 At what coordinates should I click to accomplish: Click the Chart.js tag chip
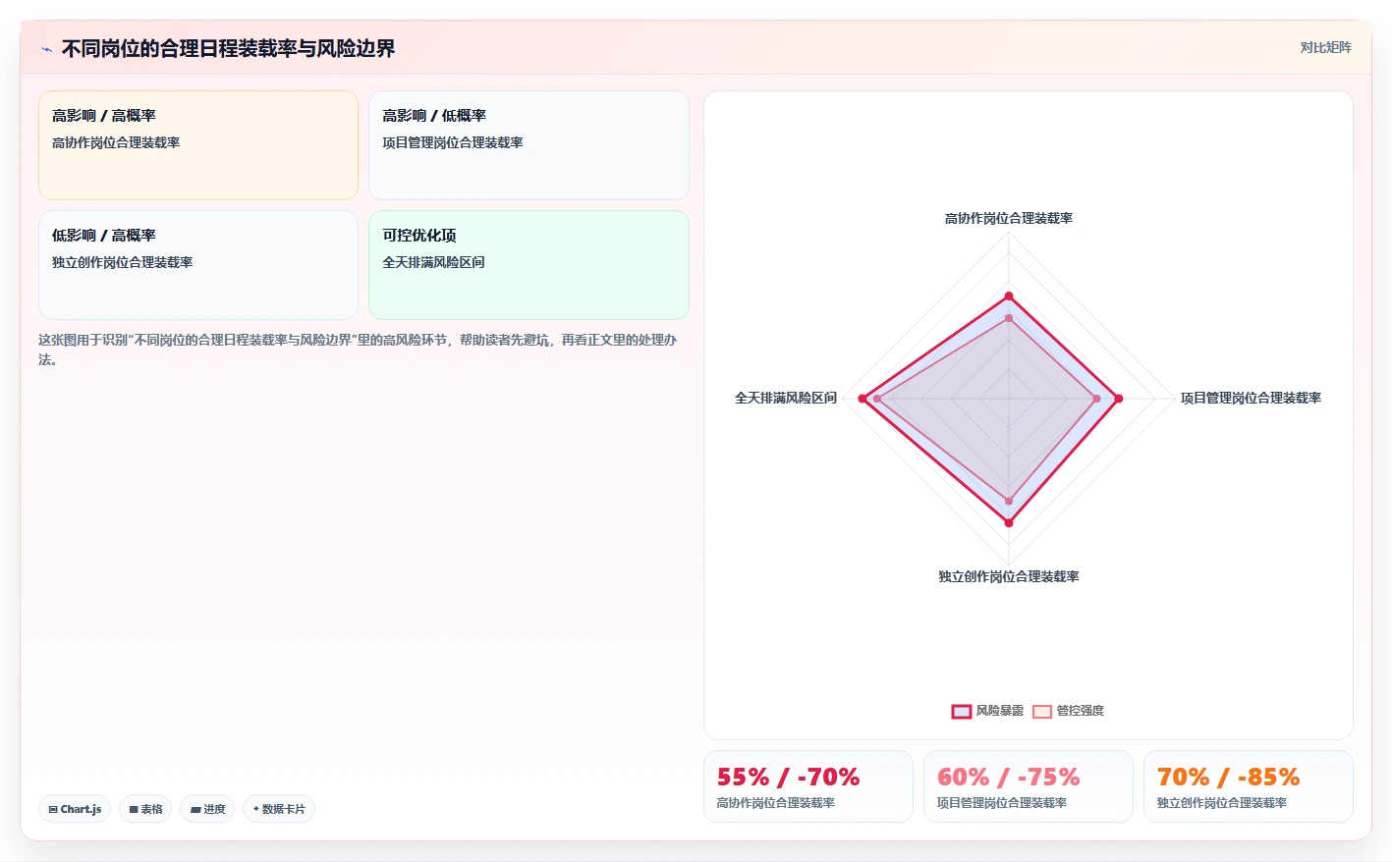coord(75,809)
